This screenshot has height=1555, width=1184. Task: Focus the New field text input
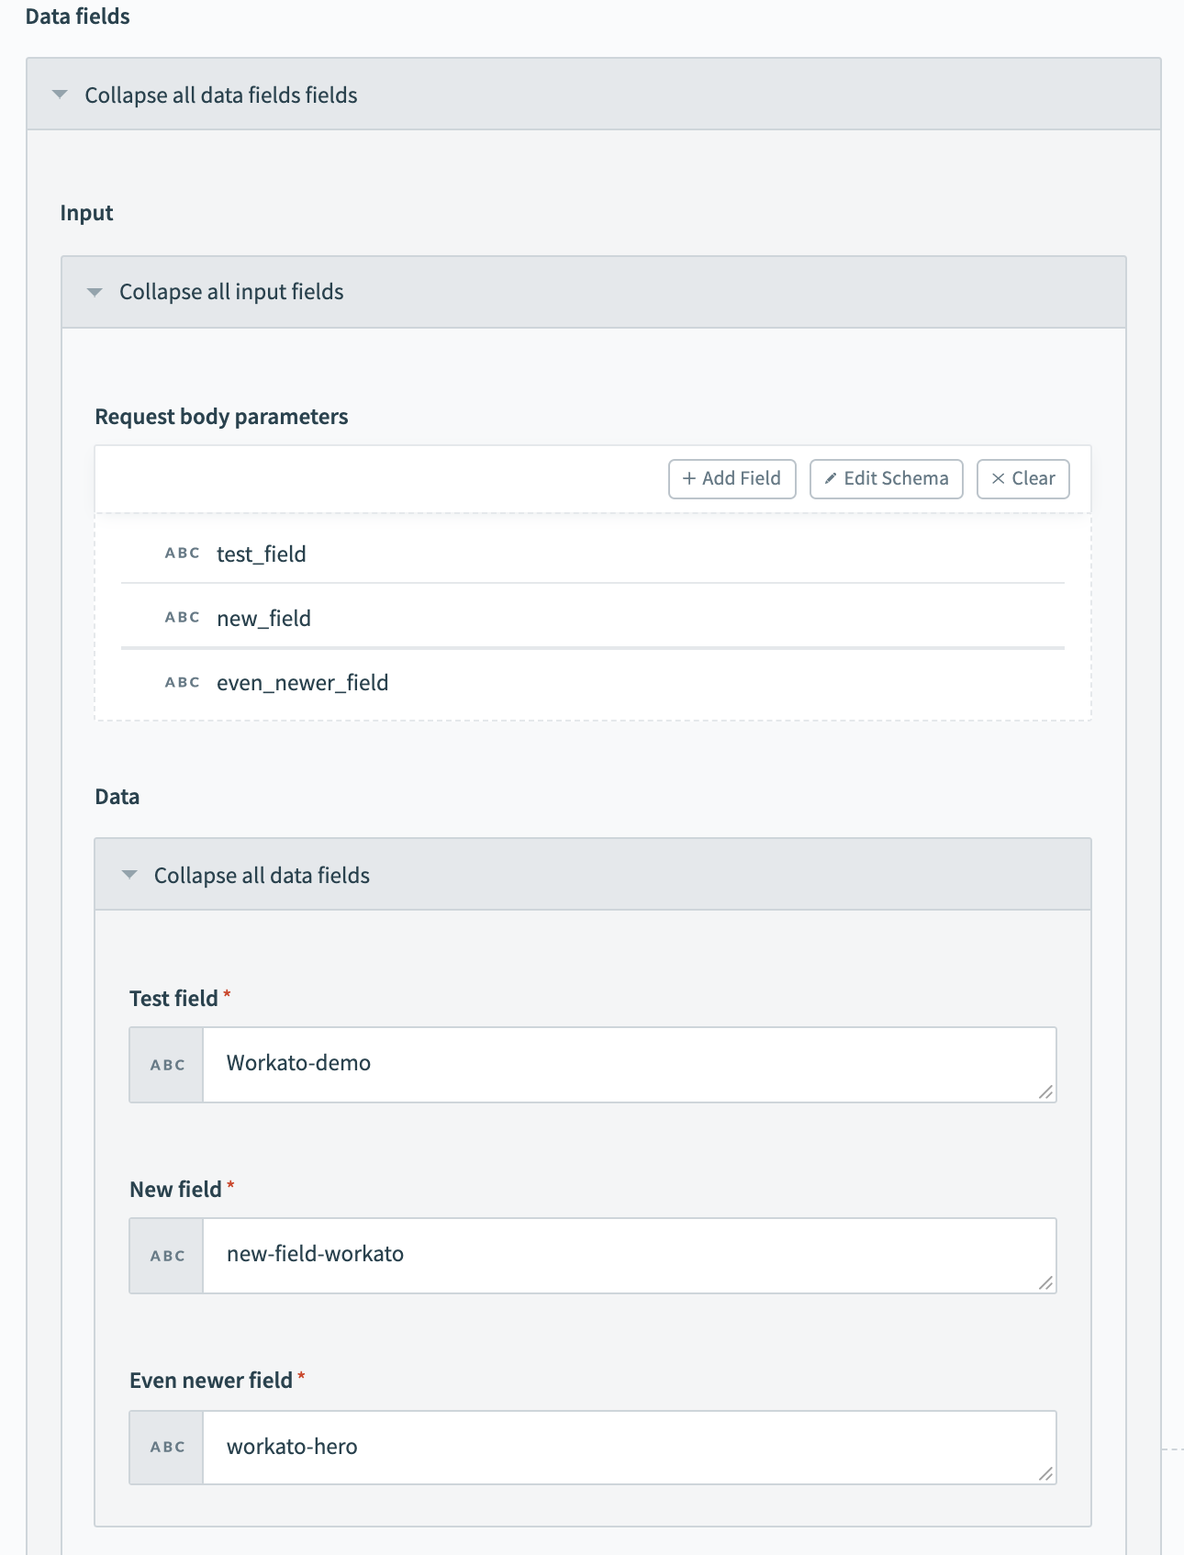624,1255
